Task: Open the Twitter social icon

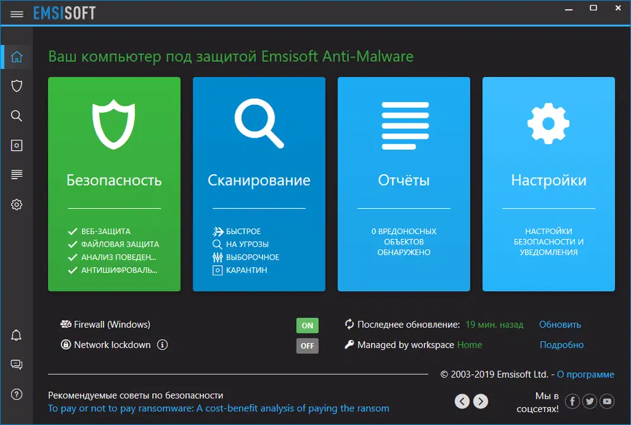Action: 589,401
